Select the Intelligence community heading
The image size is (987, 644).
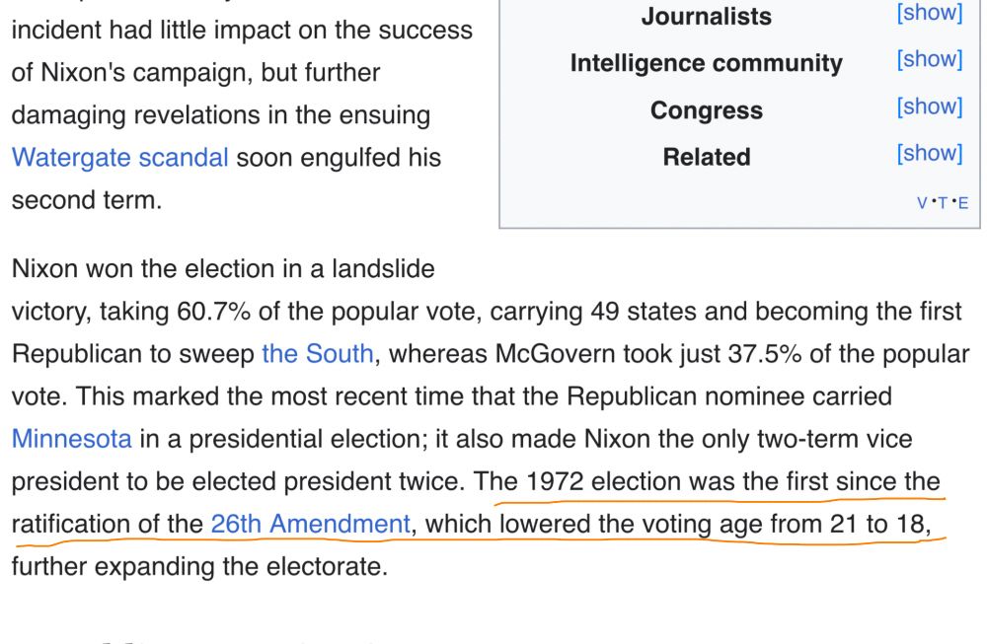click(x=707, y=63)
